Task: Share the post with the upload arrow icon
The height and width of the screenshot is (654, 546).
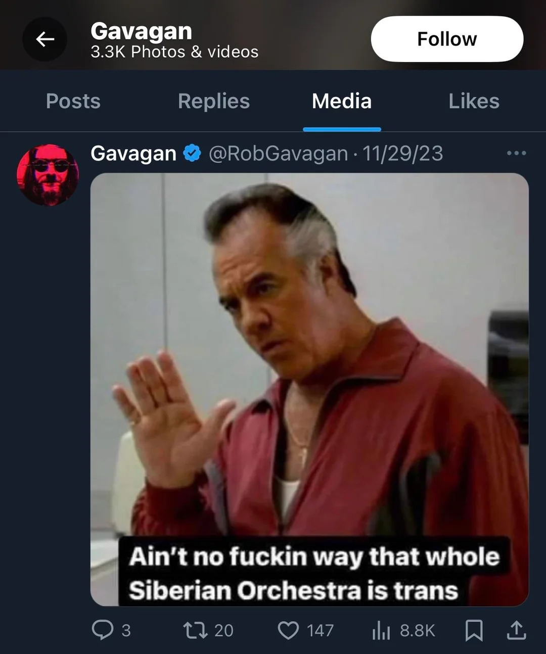Action: click(x=516, y=630)
